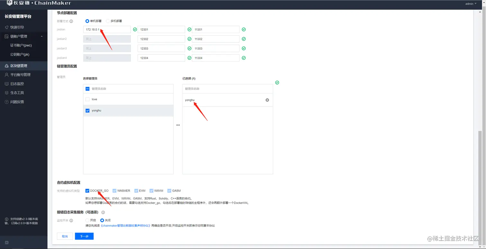Click the jiedian IP field showing 172.18.0.1
Screen dimensions: 486x249
(x=107, y=30)
